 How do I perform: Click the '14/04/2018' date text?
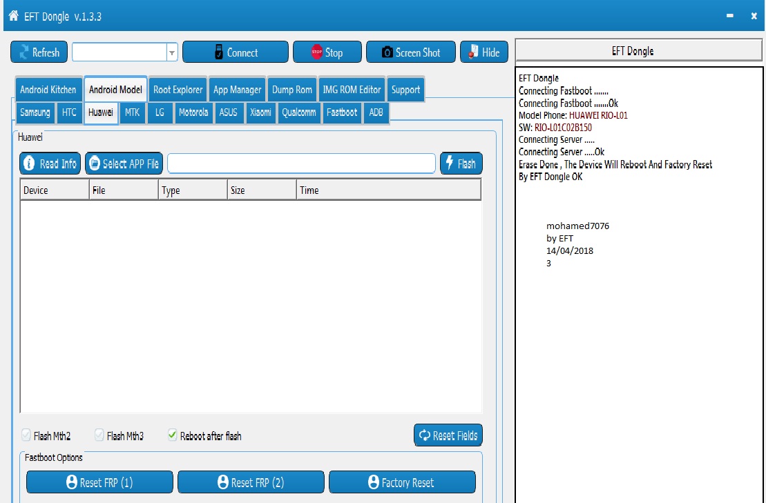[x=570, y=250]
